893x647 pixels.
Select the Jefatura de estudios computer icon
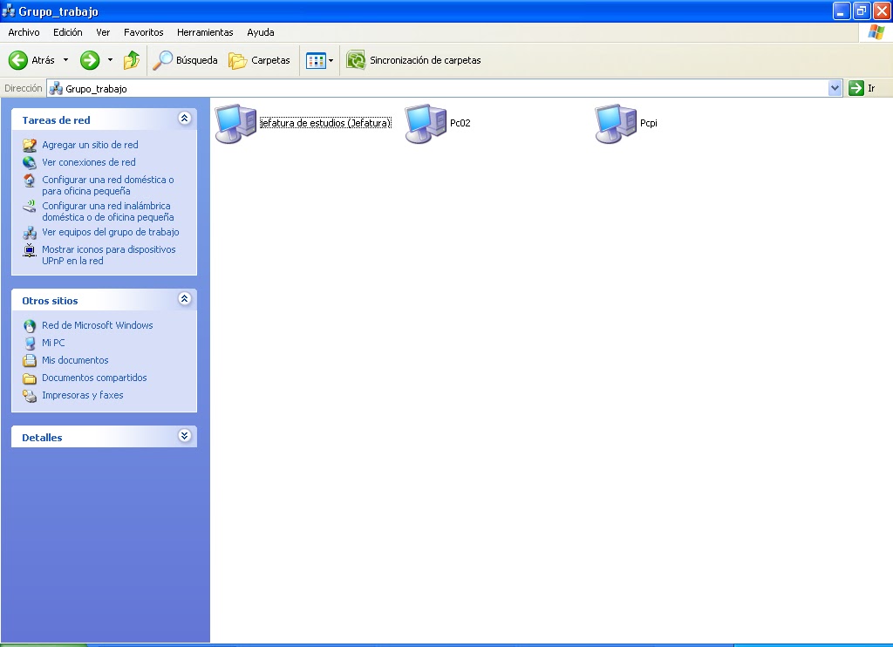(235, 123)
